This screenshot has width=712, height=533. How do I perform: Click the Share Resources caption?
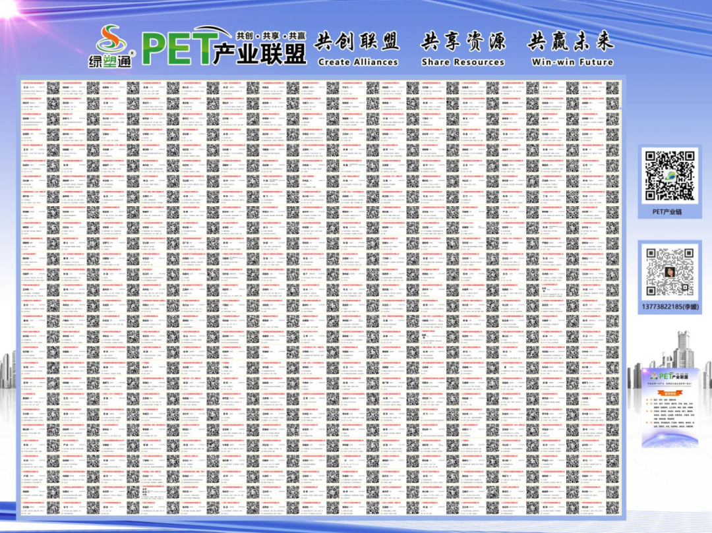tap(463, 62)
